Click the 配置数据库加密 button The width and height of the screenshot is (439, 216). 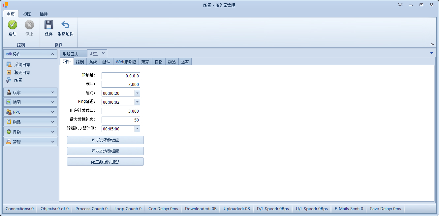105,162
